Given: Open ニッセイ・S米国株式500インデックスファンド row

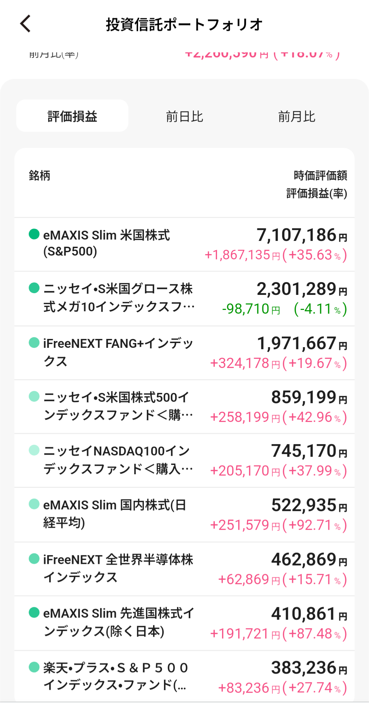Looking at the screenshot, I should pos(118,406).
